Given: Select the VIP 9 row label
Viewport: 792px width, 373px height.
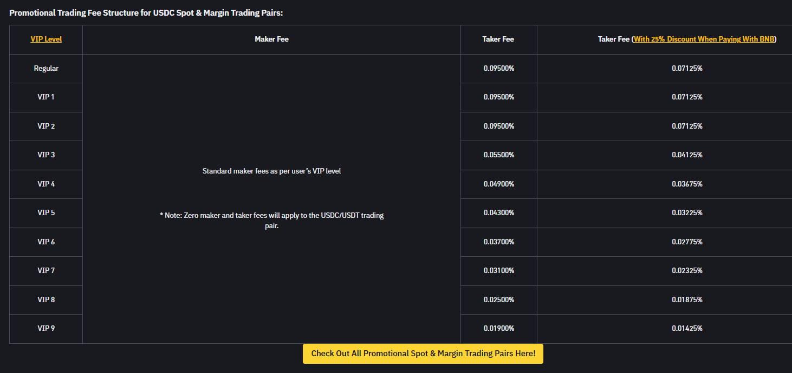Looking at the screenshot, I should pyautogui.click(x=46, y=328).
